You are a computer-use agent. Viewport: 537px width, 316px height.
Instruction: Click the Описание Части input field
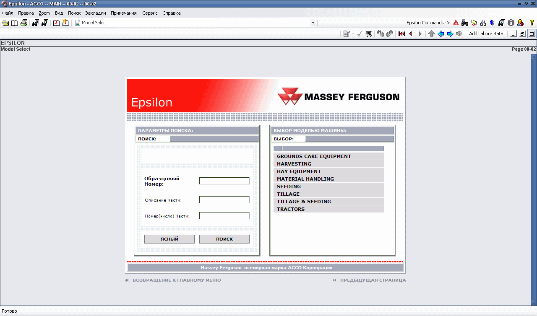coord(224,200)
